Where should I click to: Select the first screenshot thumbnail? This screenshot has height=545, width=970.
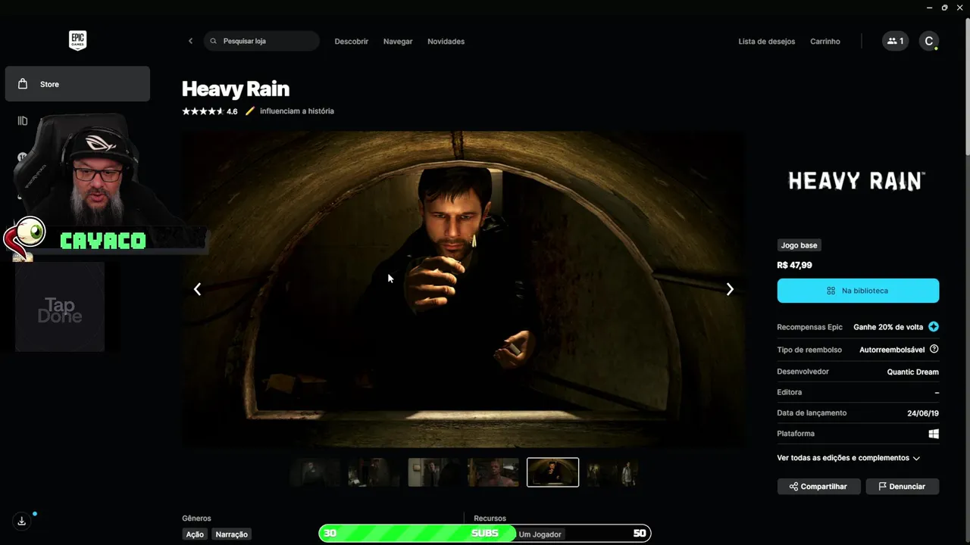point(315,472)
